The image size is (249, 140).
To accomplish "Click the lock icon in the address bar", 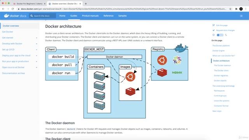I will (19, 9).
